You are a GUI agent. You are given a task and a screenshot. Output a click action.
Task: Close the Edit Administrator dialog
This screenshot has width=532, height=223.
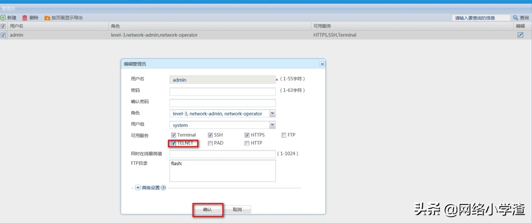pyautogui.click(x=322, y=64)
